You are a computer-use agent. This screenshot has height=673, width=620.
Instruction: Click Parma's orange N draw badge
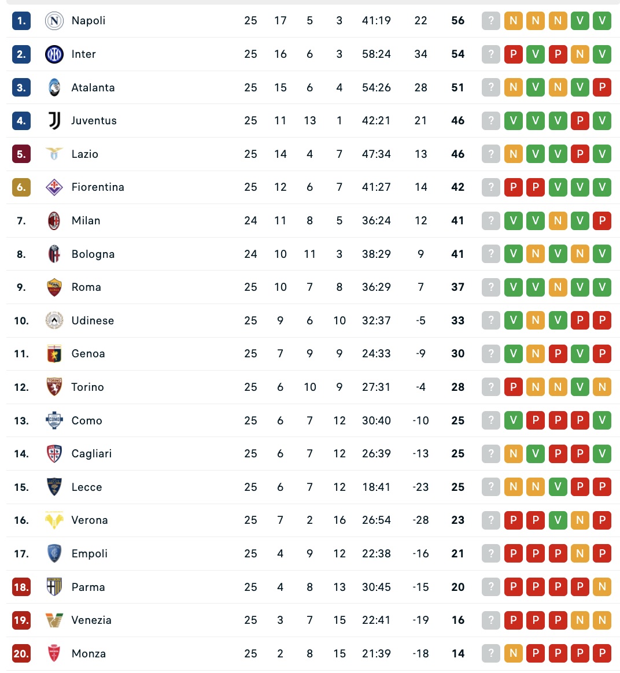tap(602, 587)
